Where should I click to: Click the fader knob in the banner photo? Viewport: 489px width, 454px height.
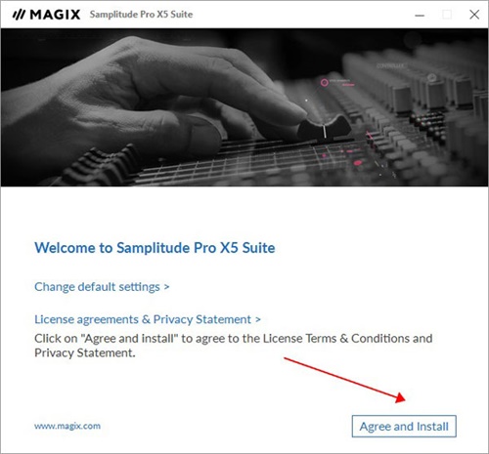point(325,128)
